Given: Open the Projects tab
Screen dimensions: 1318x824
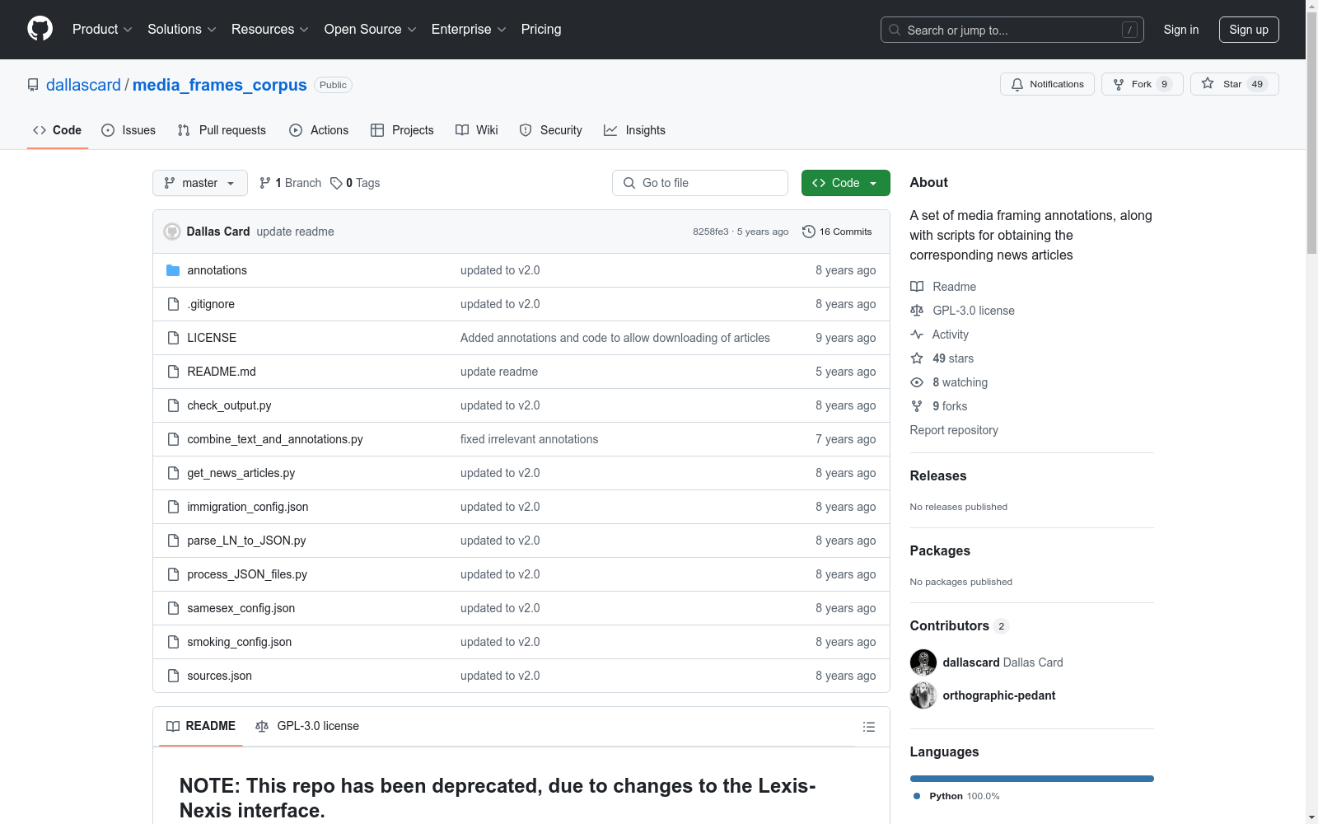Looking at the screenshot, I should point(402,130).
